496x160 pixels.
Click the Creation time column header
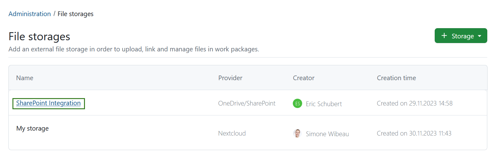[396, 78]
